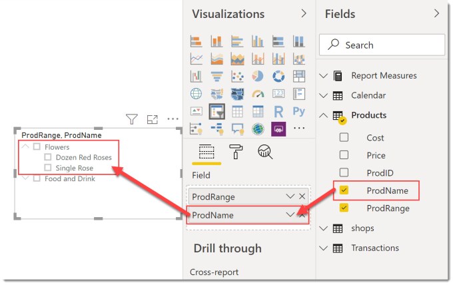Select the line chart visualization
Image resolution: width=453 pixels, height=285 pixels.
196,59
